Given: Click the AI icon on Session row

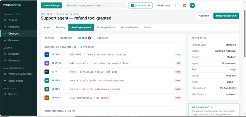Looking at the screenshot, I should pos(47,63).
